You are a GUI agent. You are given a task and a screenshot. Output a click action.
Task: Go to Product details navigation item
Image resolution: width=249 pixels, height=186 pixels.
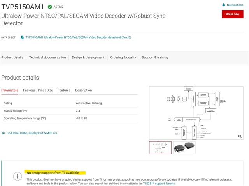tap(12, 57)
